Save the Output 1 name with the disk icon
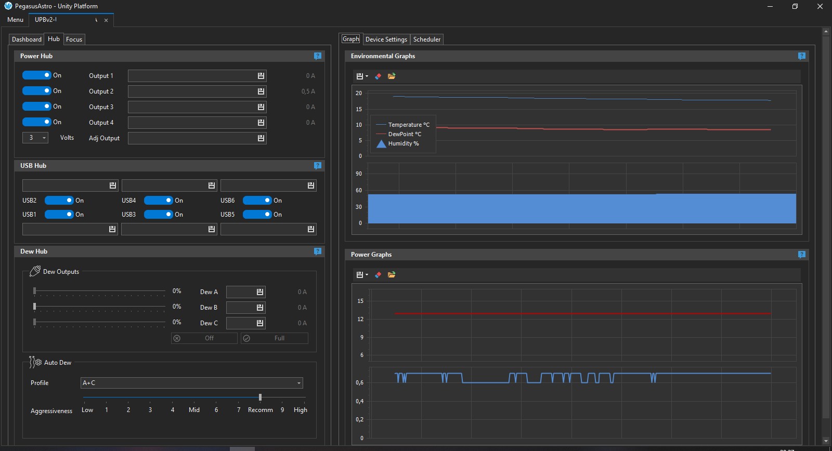Screen dimensions: 832x451 [x=261, y=76]
